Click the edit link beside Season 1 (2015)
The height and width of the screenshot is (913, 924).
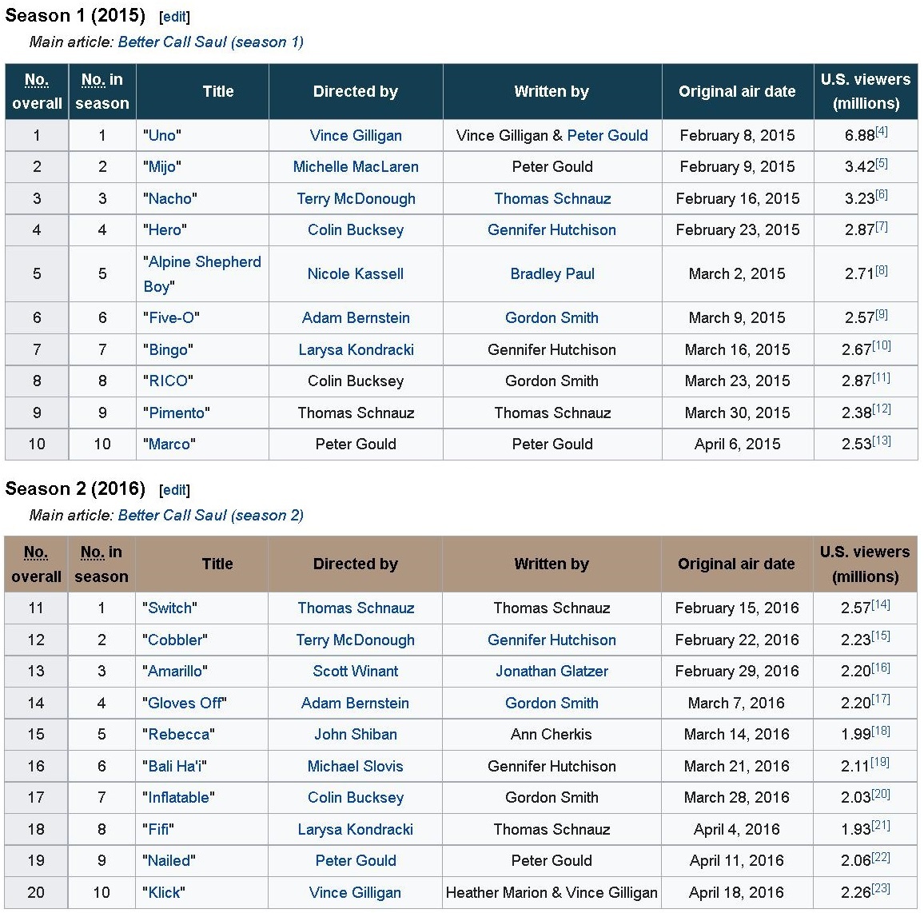(174, 16)
